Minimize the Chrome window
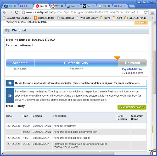Image resolution: width=157 pixels, height=156 pixels. click(x=139, y=2)
